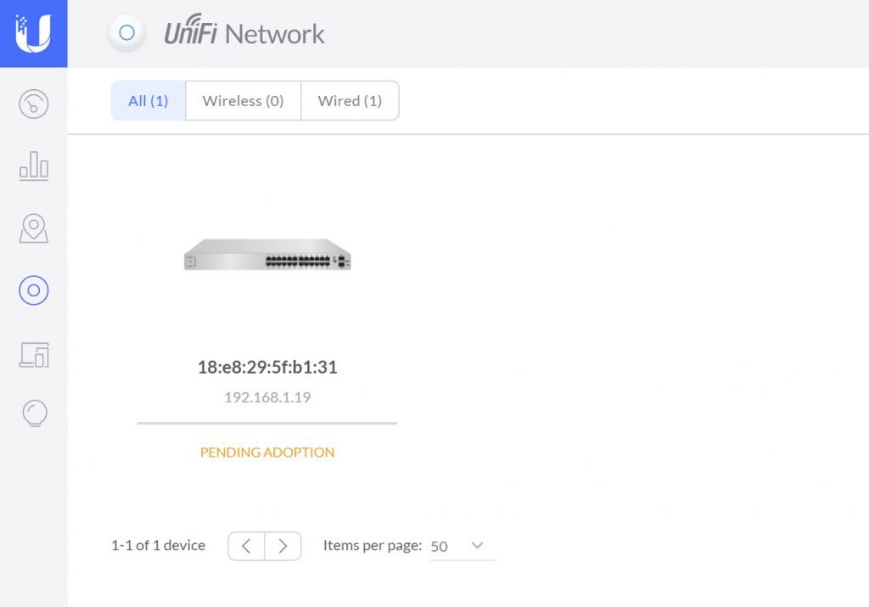
Task: Click the 50 items per page value
Action: 439,547
